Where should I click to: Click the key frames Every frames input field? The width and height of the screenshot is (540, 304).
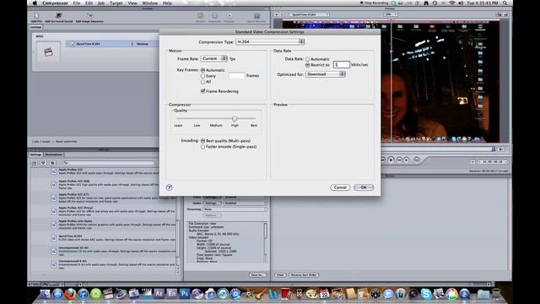coord(237,75)
